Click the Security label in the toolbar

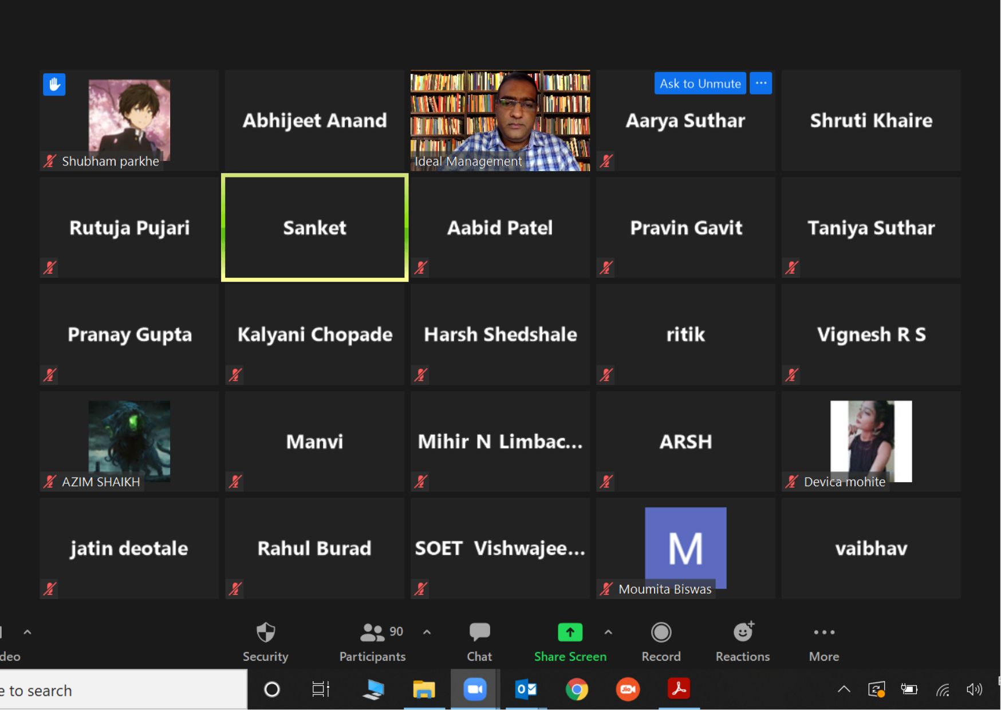tap(265, 657)
